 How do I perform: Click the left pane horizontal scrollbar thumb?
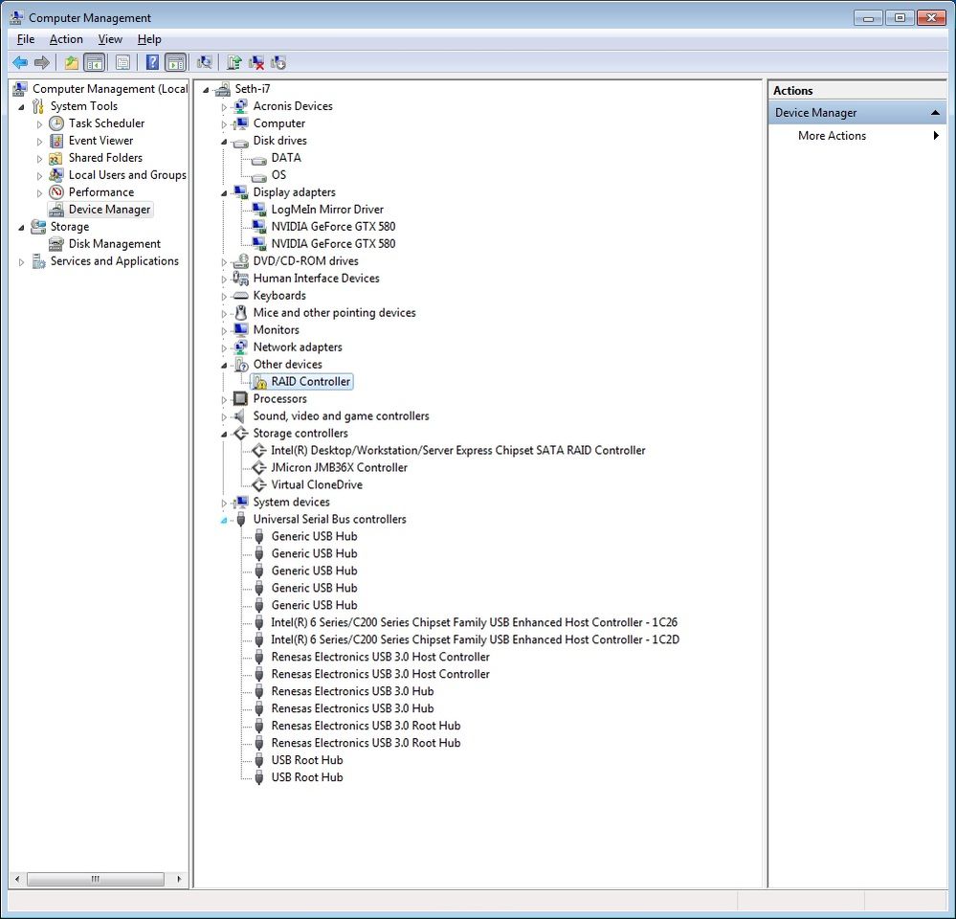pyautogui.click(x=95, y=879)
